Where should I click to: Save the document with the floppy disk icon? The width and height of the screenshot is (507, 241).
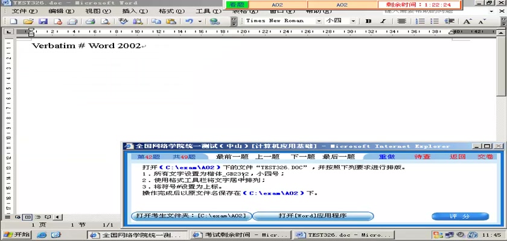pos(43,22)
